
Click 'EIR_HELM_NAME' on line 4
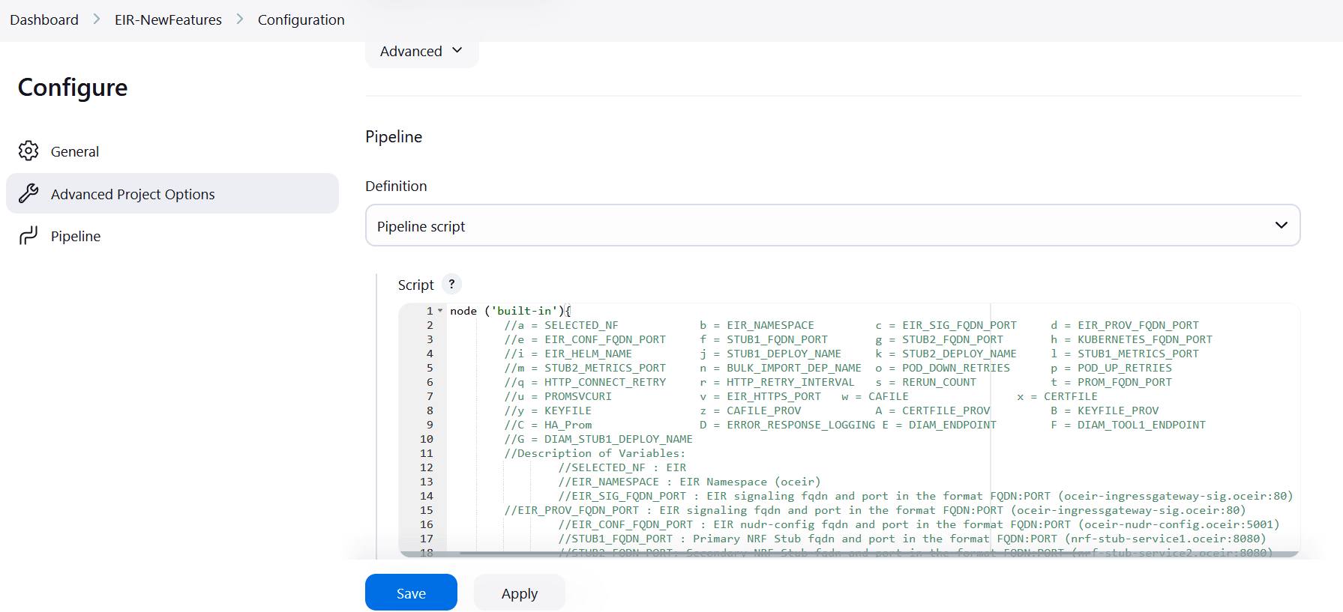pyautogui.click(x=588, y=354)
